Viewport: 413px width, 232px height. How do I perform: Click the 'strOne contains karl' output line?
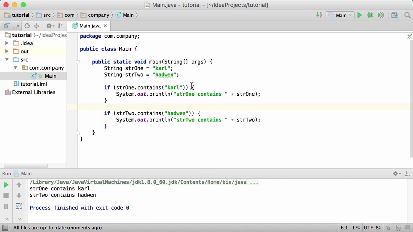pos(60,188)
